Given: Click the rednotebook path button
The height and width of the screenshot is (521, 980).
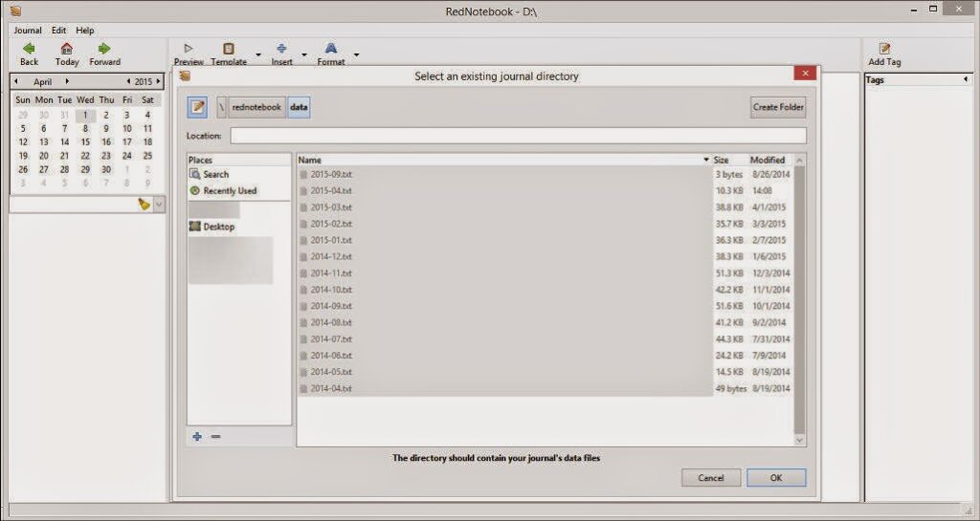Looking at the screenshot, I should point(256,107).
